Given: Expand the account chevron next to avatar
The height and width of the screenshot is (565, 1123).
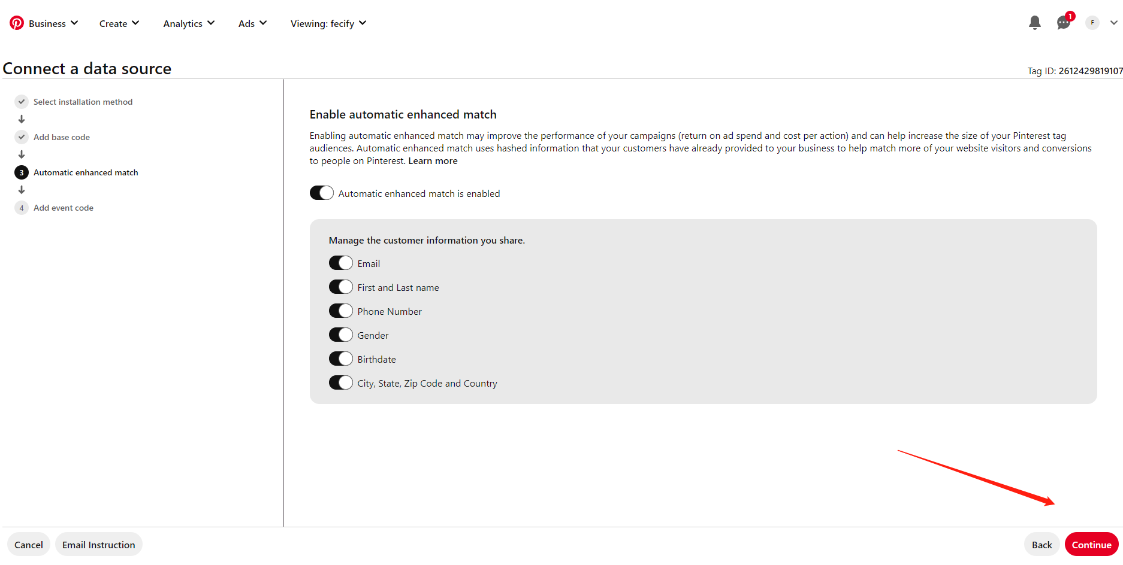Looking at the screenshot, I should pos(1113,23).
